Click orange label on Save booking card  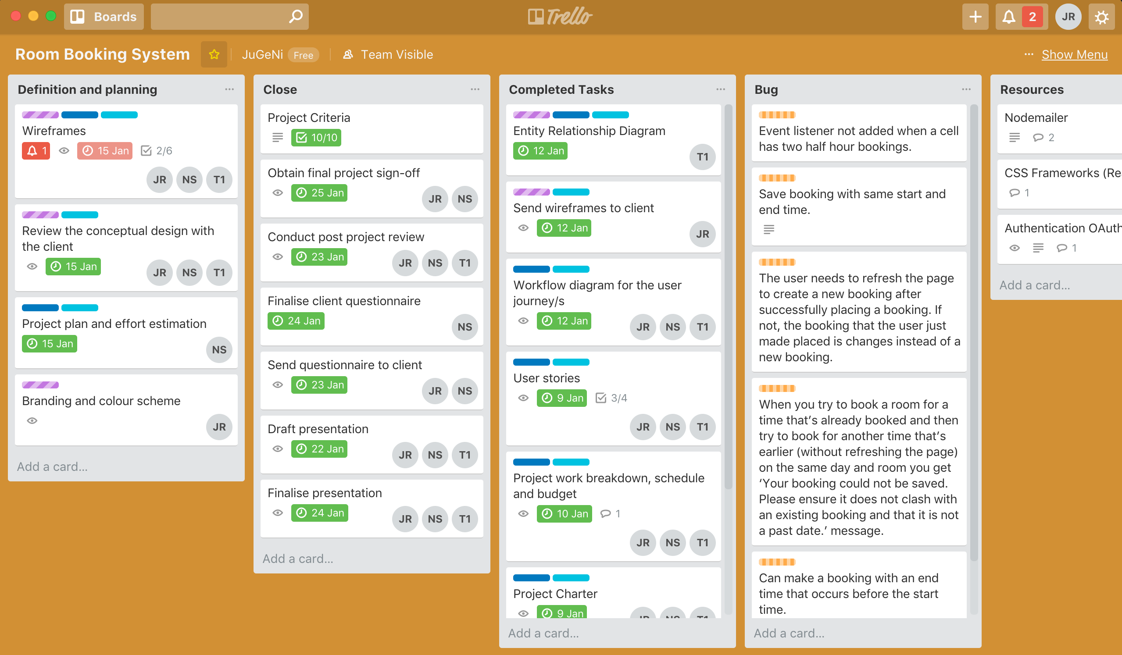[x=777, y=178]
